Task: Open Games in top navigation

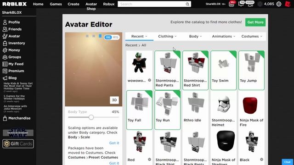Action: point(56,4)
